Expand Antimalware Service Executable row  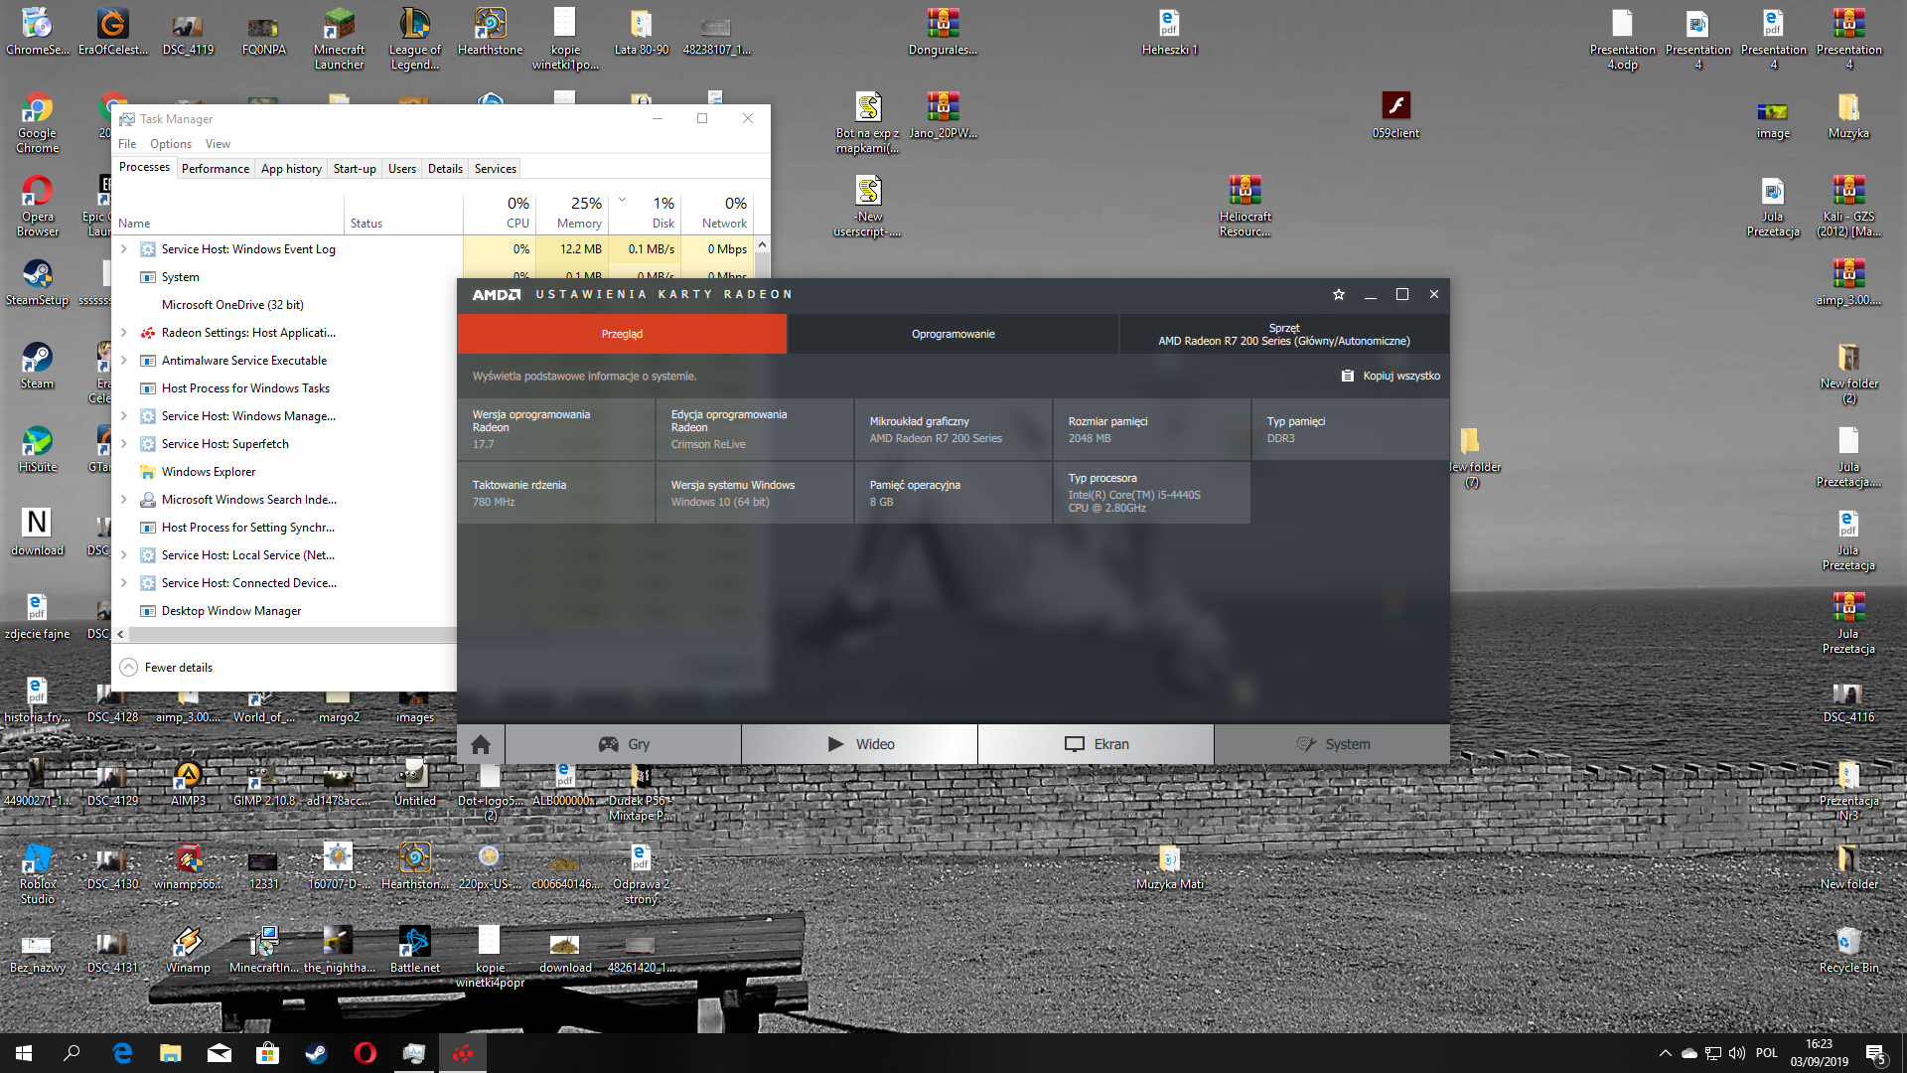[124, 361]
